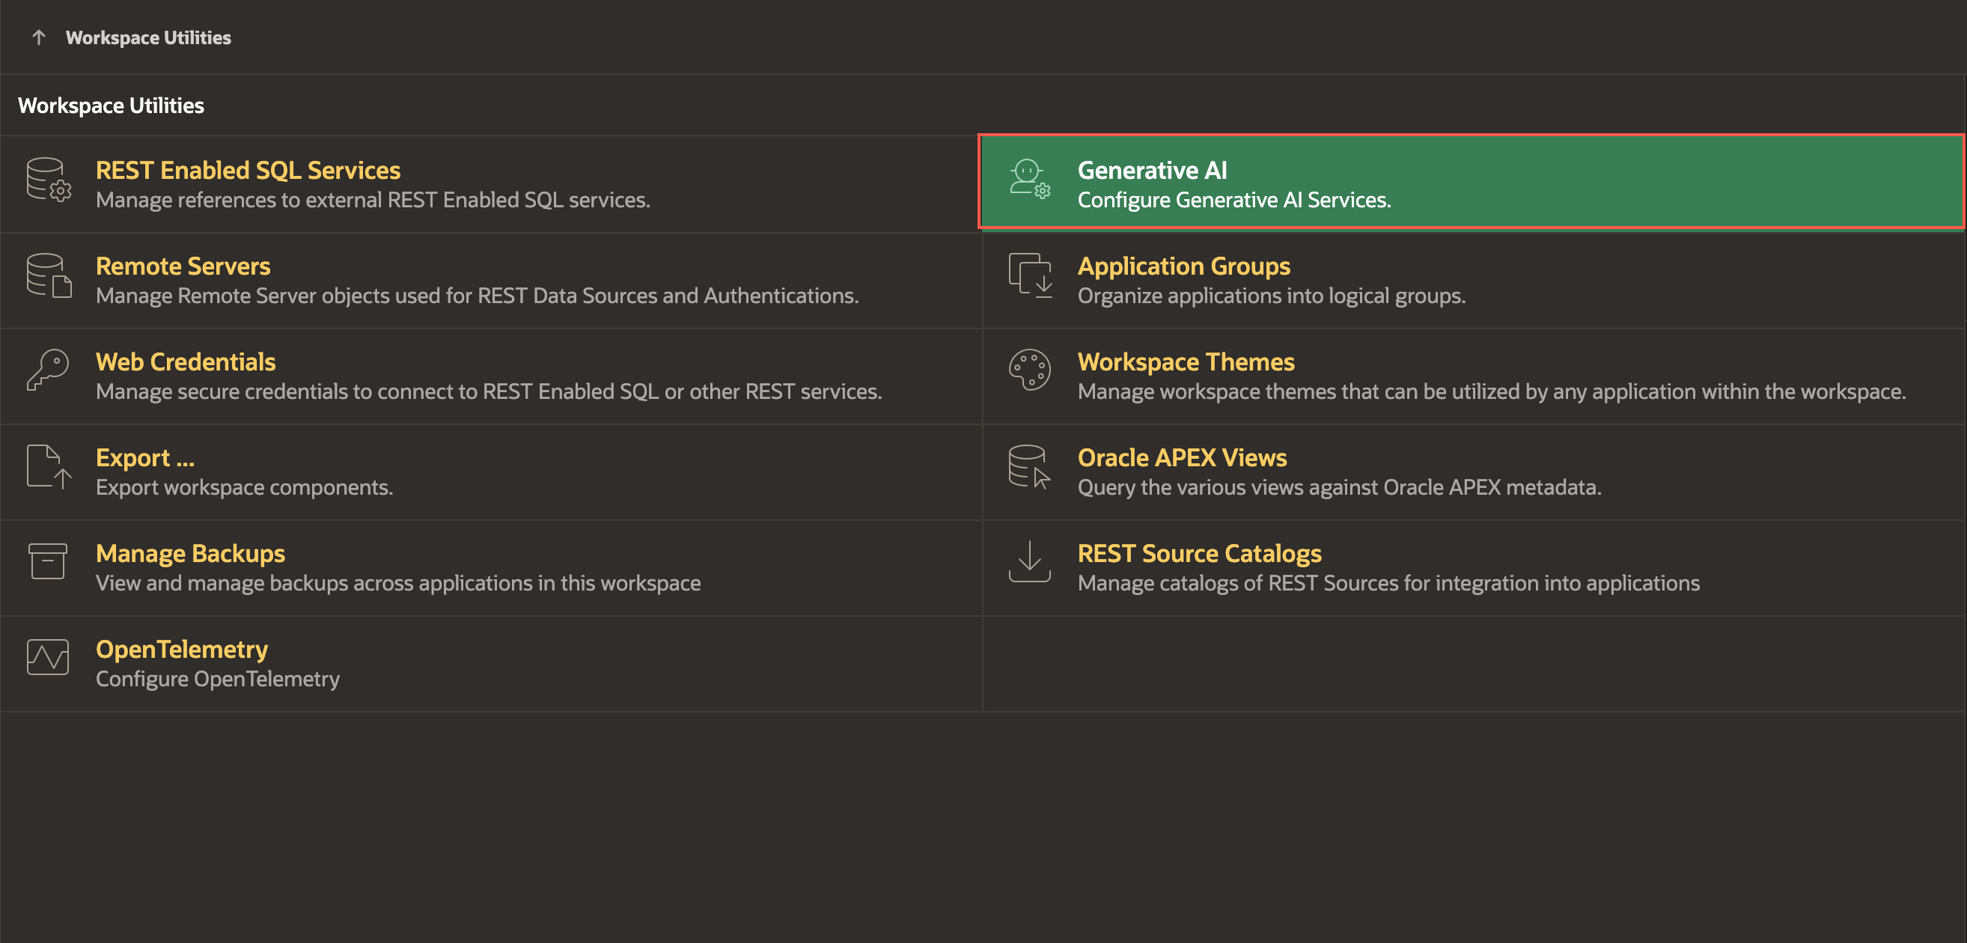
Task: Click 'Manage workspace themes that can be utilized' description
Action: pyautogui.click(x=1491, y=391)
